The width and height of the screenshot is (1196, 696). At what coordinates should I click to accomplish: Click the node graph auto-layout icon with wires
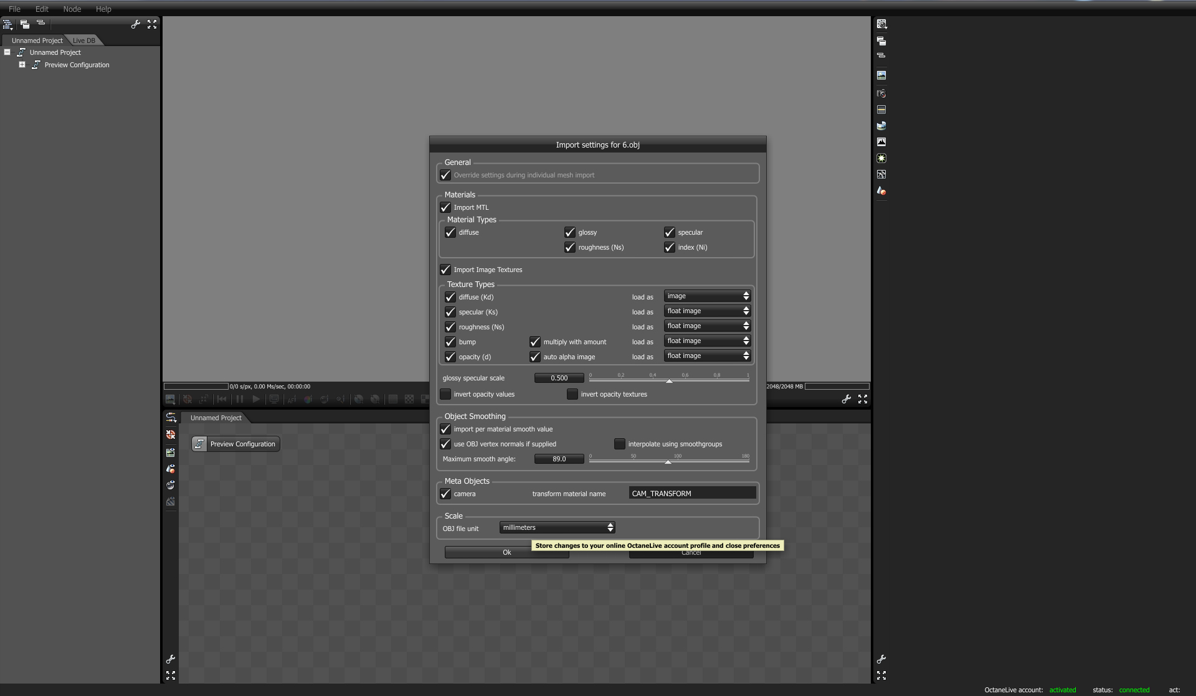click(171, 418)
